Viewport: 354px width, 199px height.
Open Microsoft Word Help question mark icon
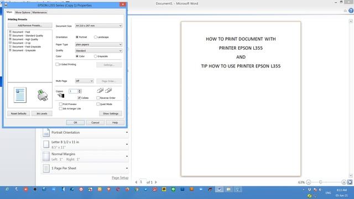point(351,11)
